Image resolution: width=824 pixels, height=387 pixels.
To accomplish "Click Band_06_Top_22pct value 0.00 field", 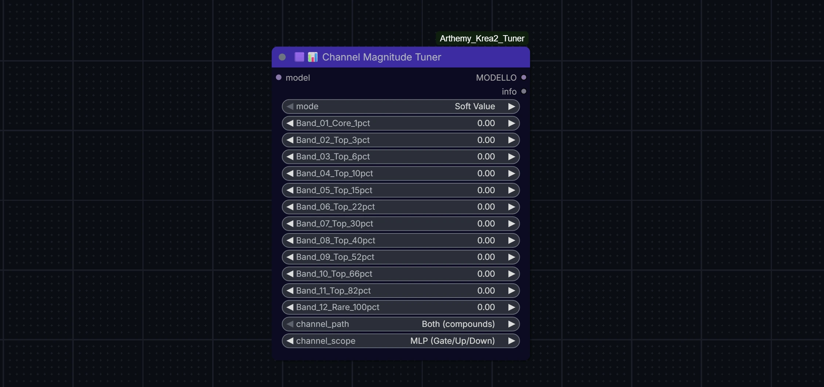I will tap(486, 207).
